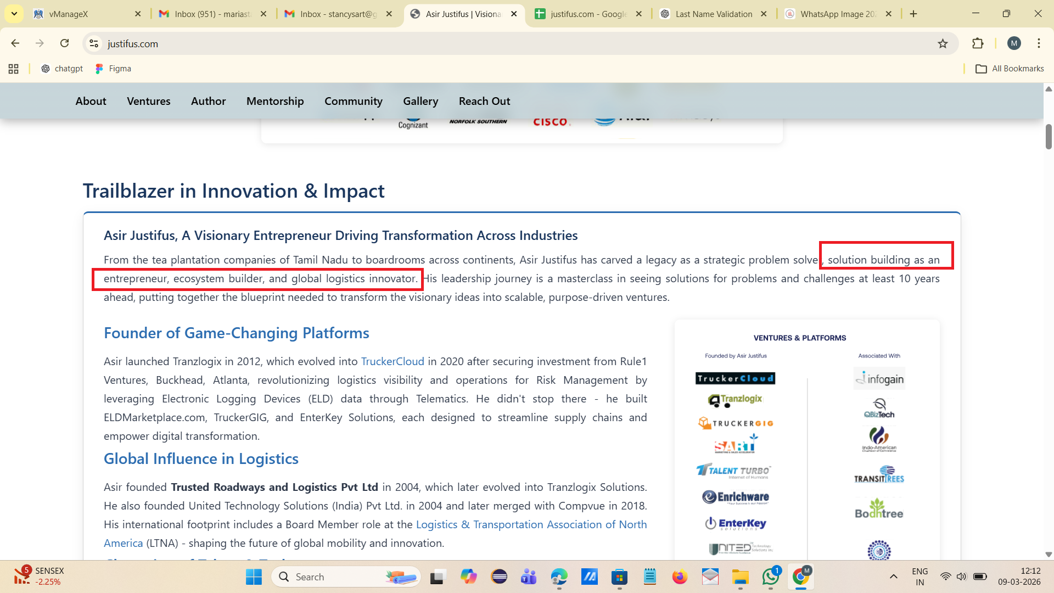1054x593 pixels.
Task: Open the Mentorship menu item
Action: click(275, 101)
